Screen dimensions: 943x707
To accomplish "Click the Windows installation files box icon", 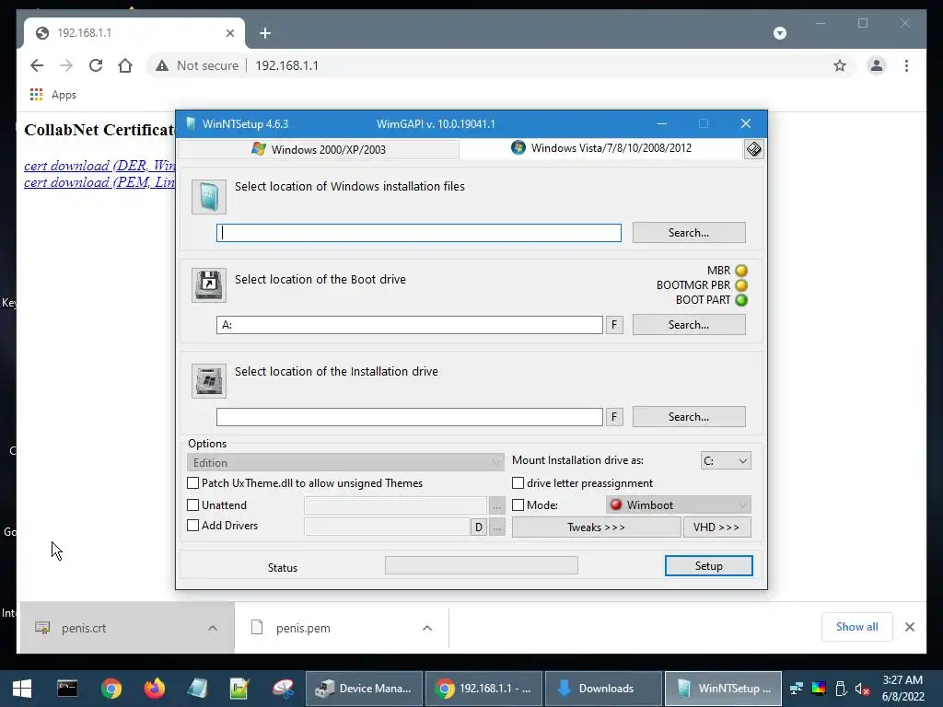I will [209, 197].
